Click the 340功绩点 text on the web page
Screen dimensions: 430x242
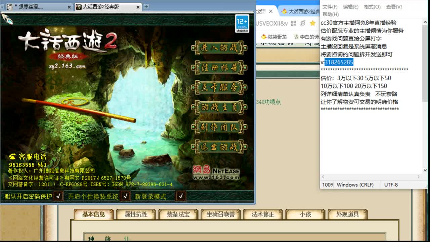[x=268, y=102]
